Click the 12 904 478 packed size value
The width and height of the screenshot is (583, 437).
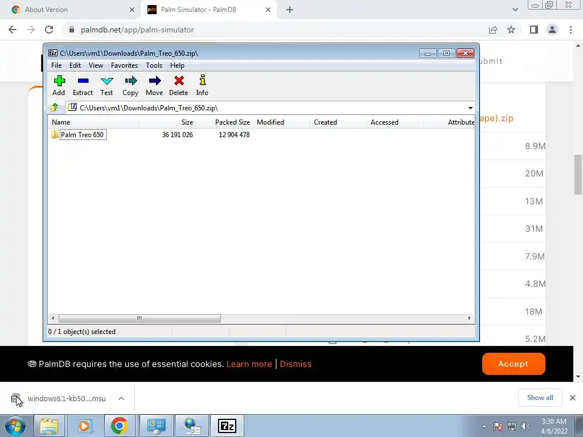point(234,134)
